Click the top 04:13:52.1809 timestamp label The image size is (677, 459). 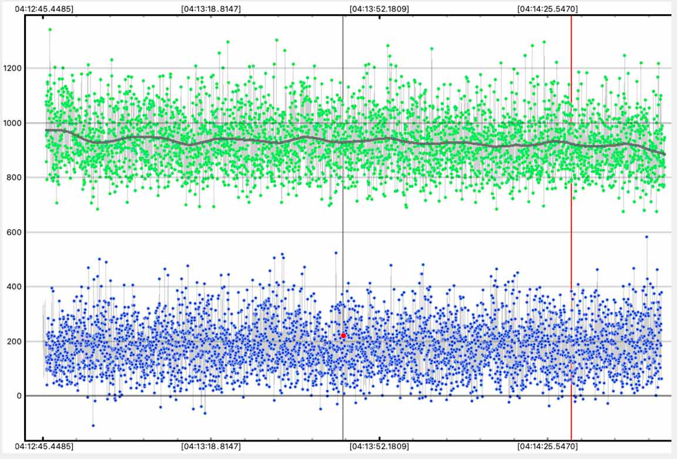379,9
